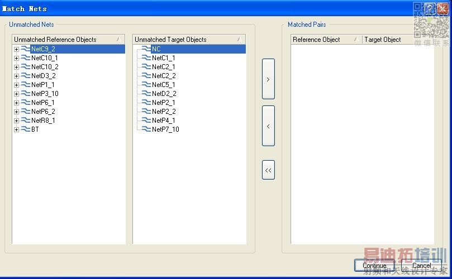Screen dimensions: 452x279
Task: Click the < button to unmatch a pair
Action: tap(268, 126)
